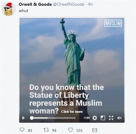
Task: Open the Orwell & Goode display name
Action: coord(35,4)
